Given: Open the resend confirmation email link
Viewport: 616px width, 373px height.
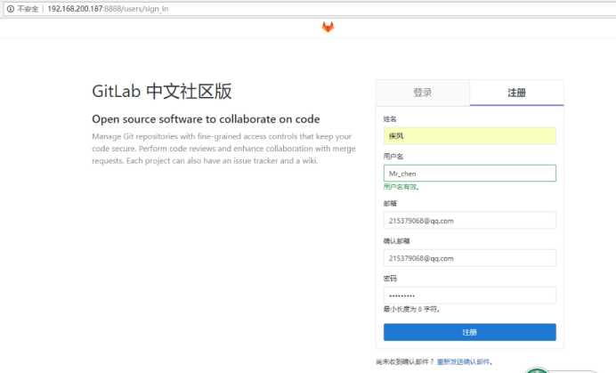Looking at the screenshot, I should click(x=465, y=361).
